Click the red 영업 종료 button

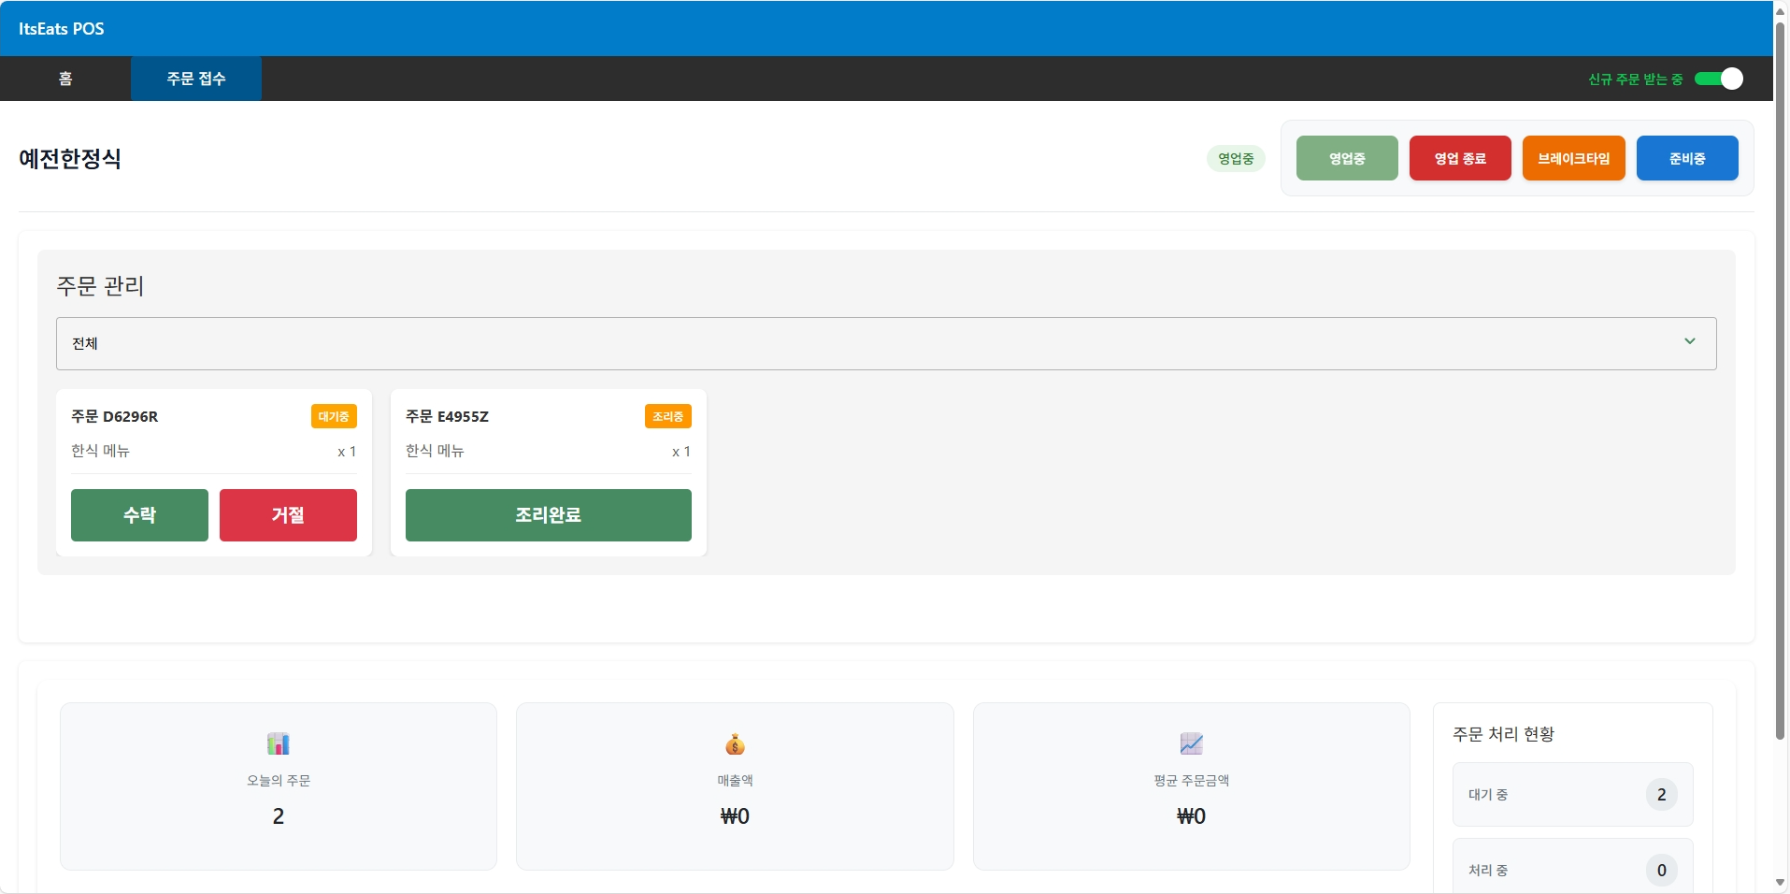1460,158
